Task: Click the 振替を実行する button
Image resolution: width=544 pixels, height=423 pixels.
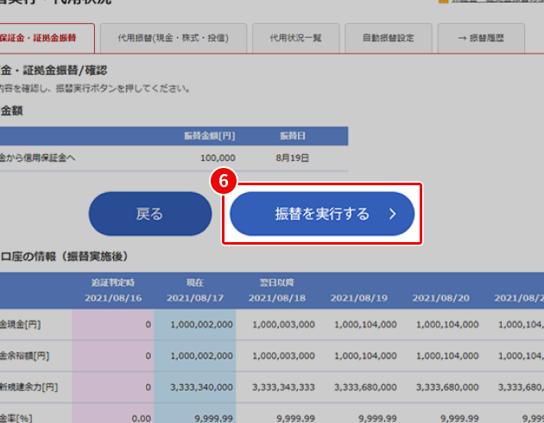Action: (x=322, y=214)
